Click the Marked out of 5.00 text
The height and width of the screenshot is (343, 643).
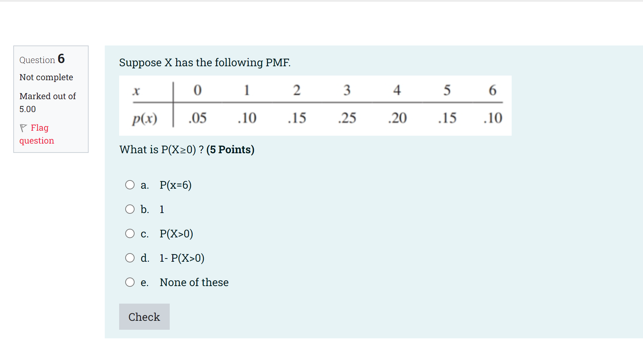(47, 102)
